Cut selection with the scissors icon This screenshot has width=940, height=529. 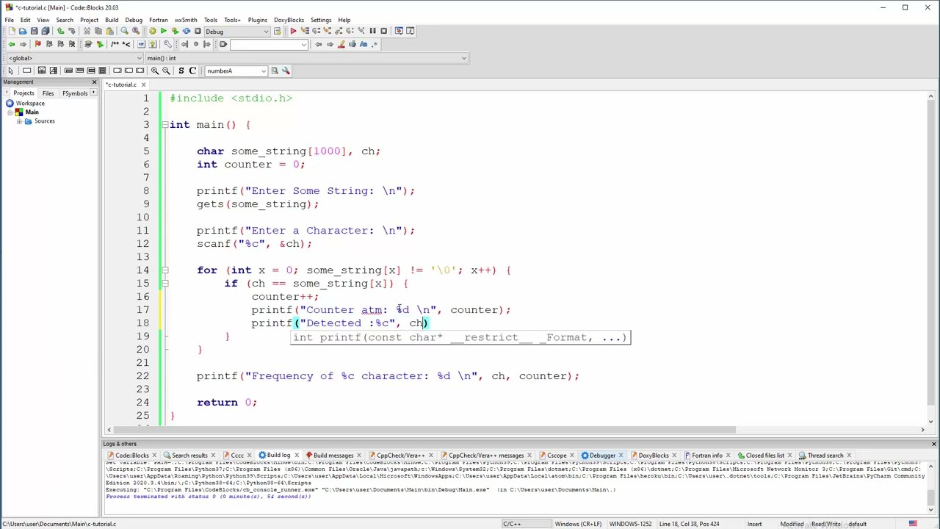[87, 31]
